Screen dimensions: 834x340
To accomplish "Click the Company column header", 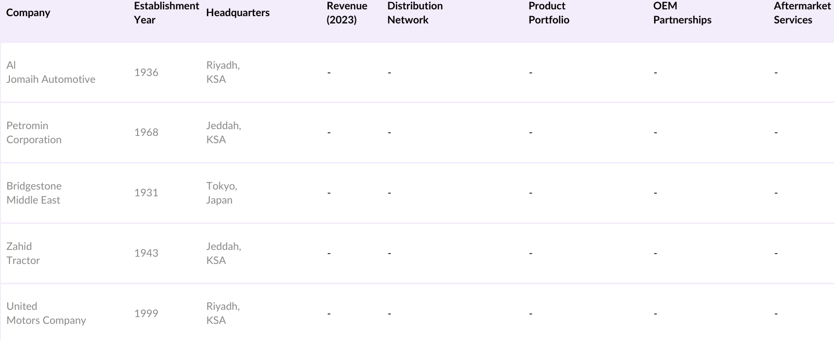I will point(28,12).
